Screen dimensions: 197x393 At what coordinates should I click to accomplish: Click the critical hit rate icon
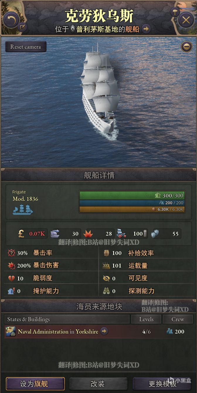pyautogui.click(x=11, y=253)
